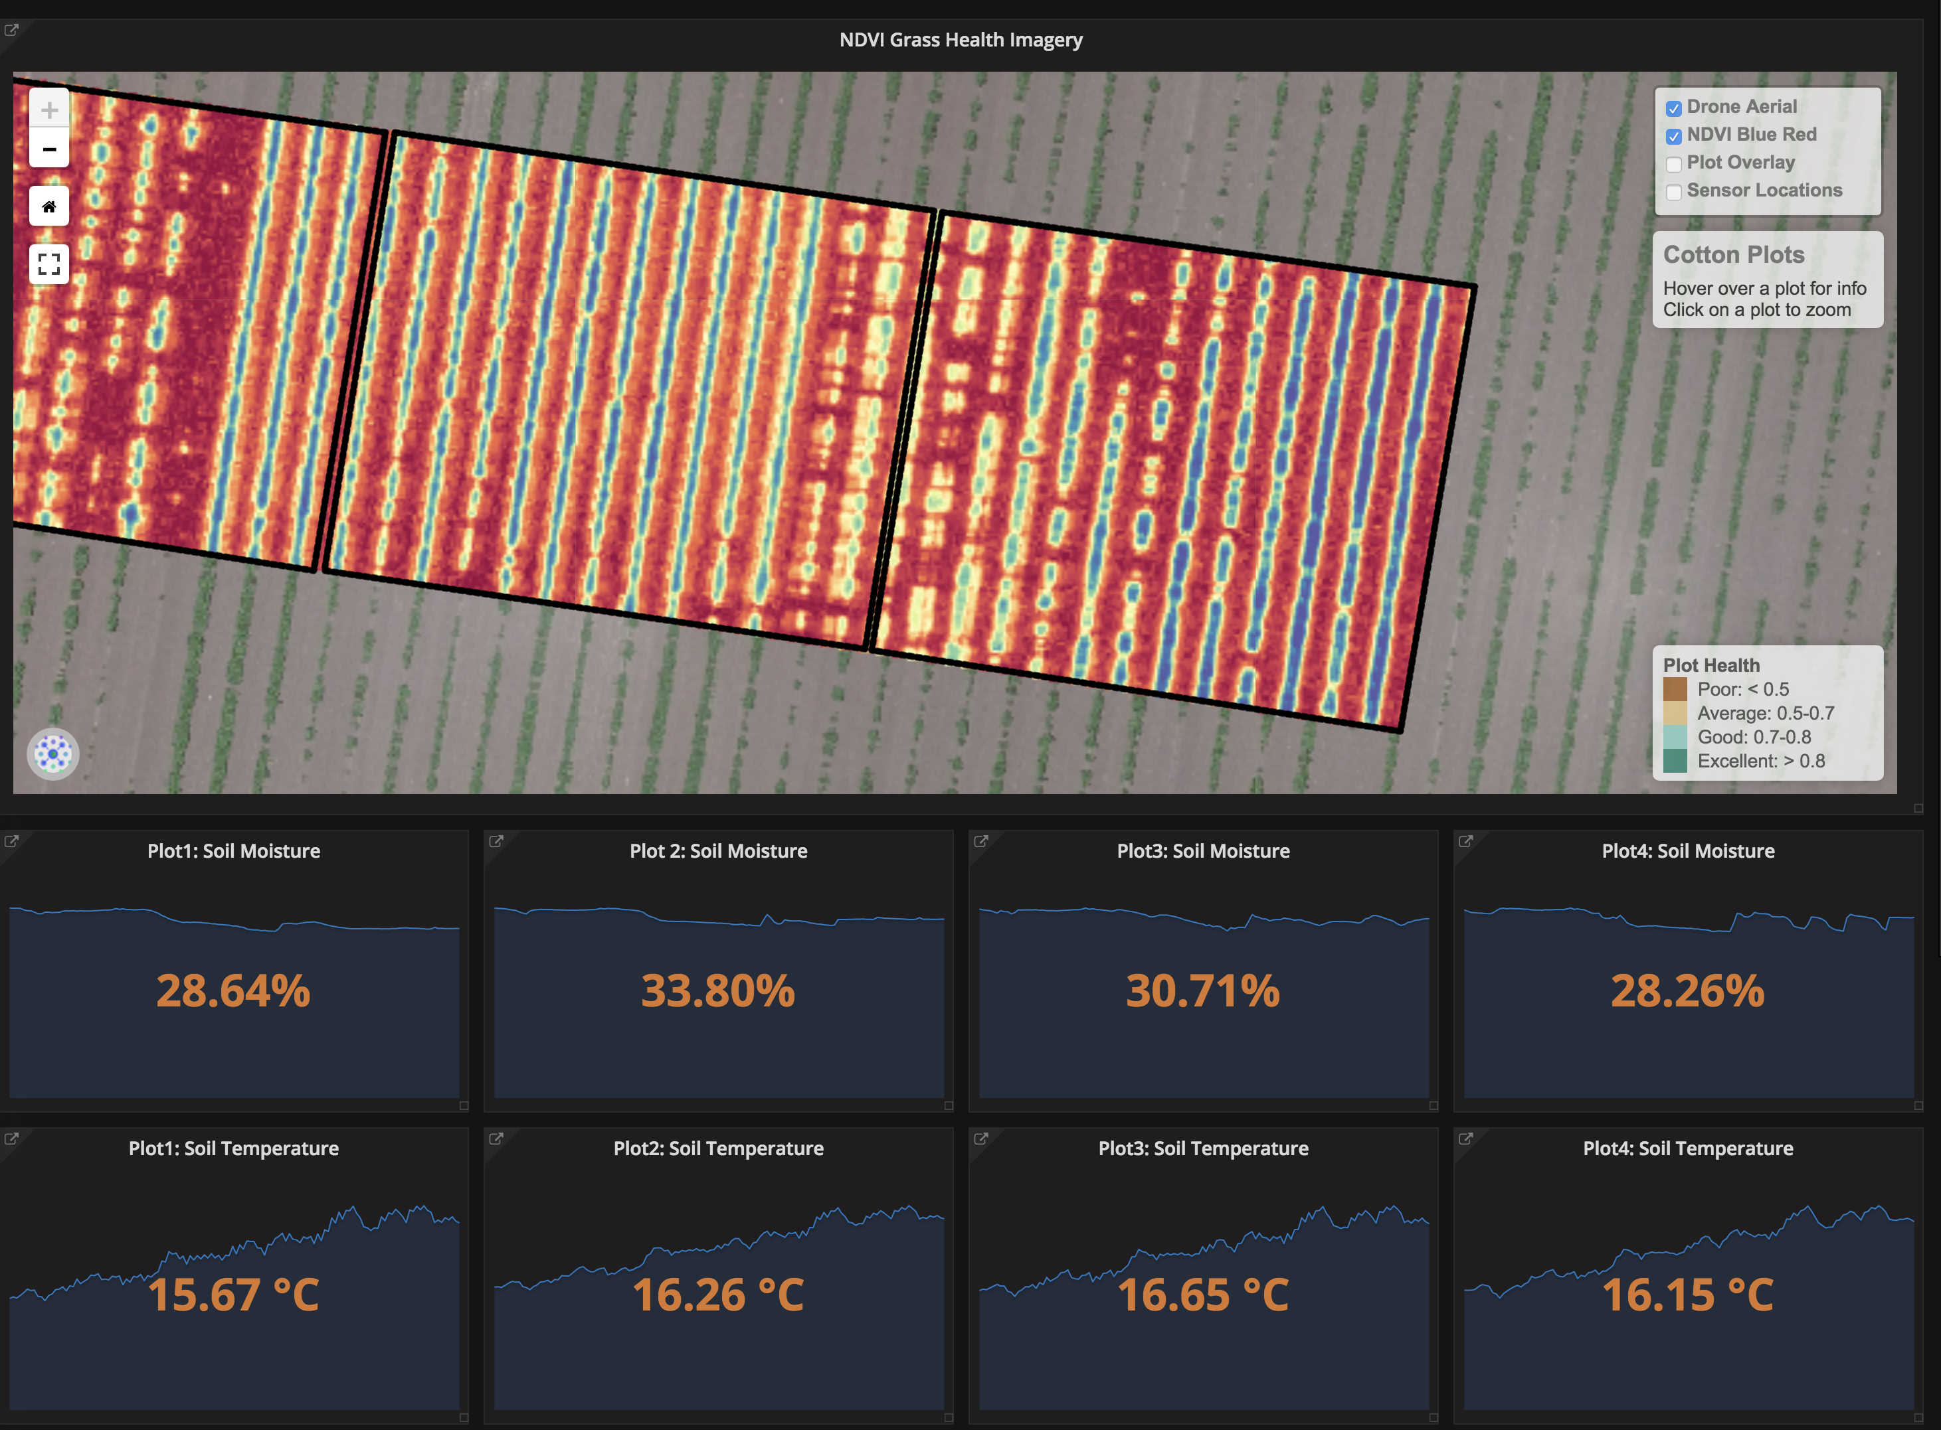This screenshot has width=1941, height=1430.
Task: Zoom in on the NDVI map
Action: [49, 110]
